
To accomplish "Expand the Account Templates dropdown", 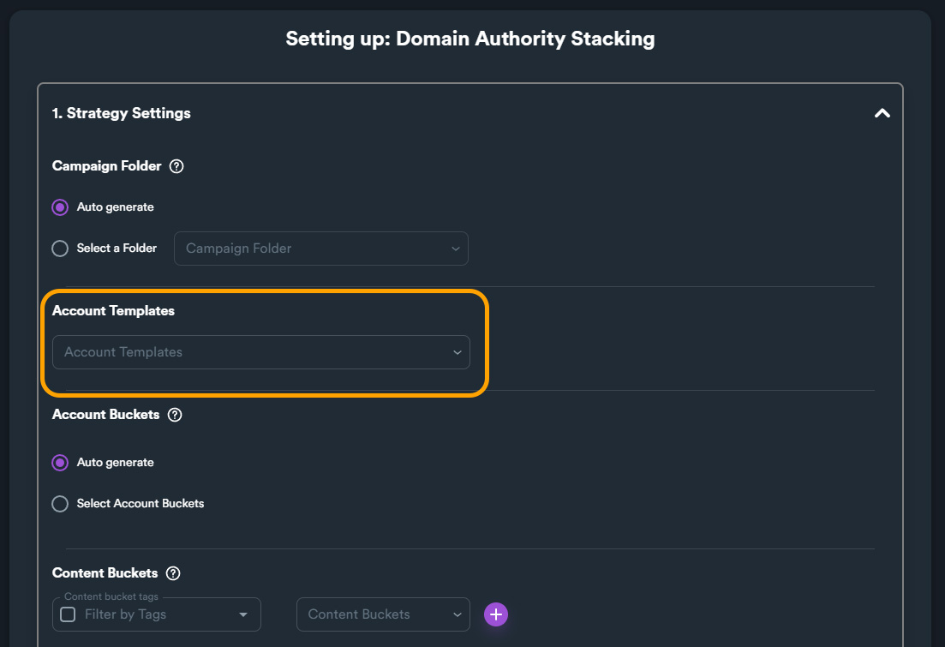I will 260,352.
